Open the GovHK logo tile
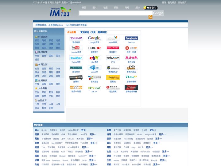The height and width of the screenshot is (166, 221). pyautogui.click(x=131, y=48)
